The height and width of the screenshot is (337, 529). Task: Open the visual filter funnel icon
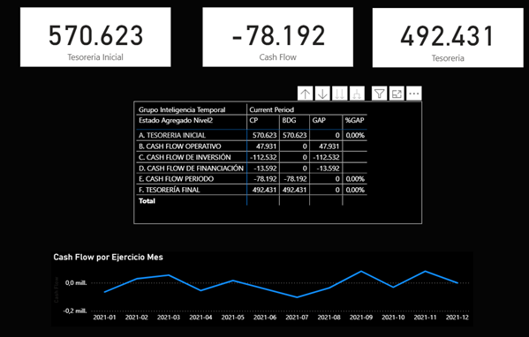tap(380, 94)
